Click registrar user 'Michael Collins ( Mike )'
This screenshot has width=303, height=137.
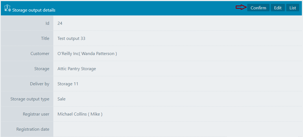(x=80, y=114)
